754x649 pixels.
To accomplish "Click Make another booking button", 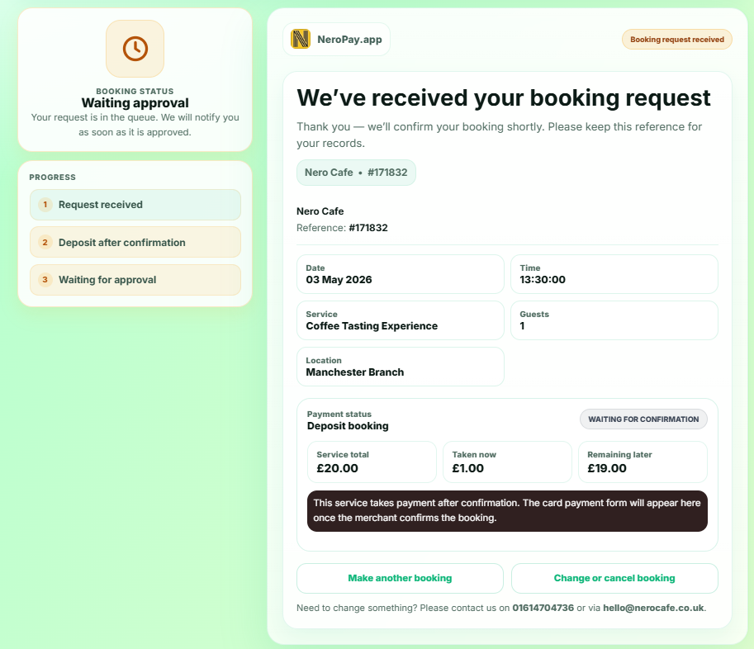I will tap(400, 578).
